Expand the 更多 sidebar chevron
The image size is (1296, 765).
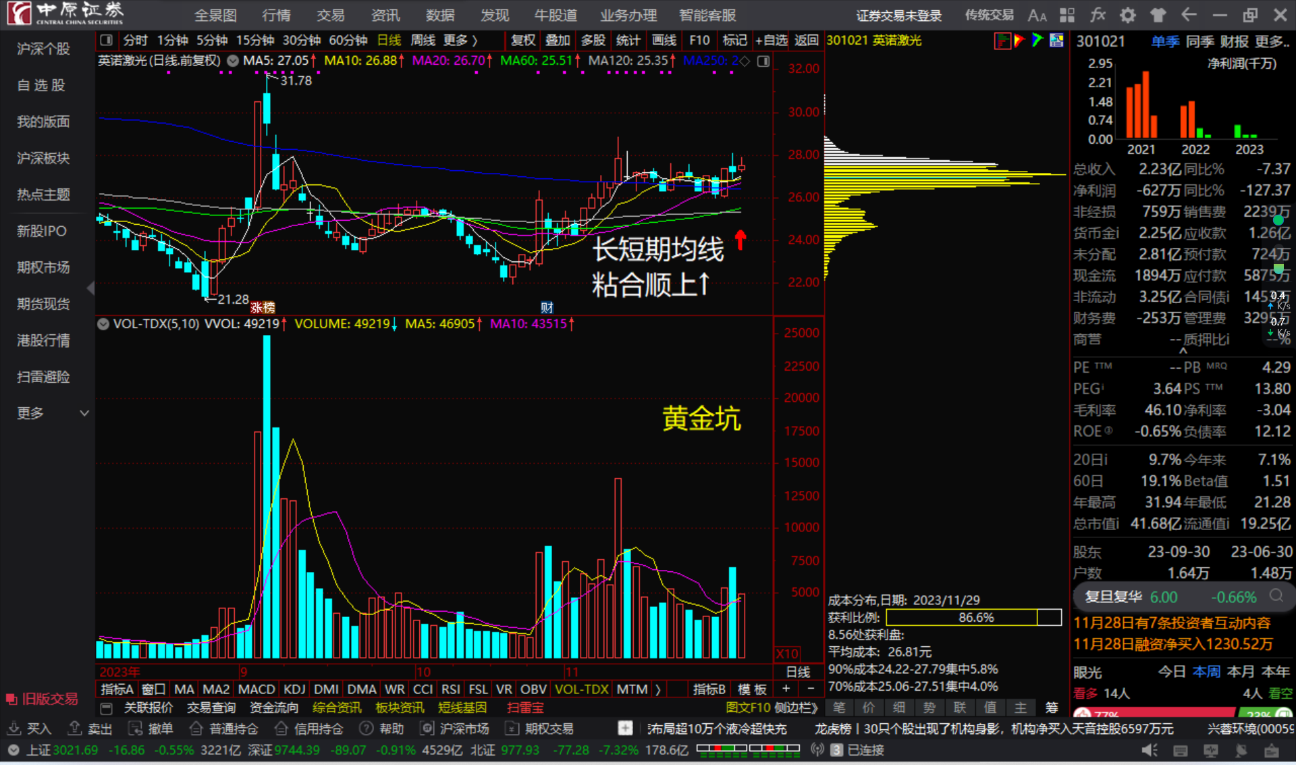coord(84,413)
